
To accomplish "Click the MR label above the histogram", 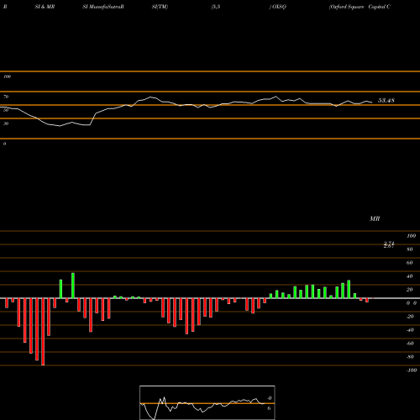I will tap(375, 218).
